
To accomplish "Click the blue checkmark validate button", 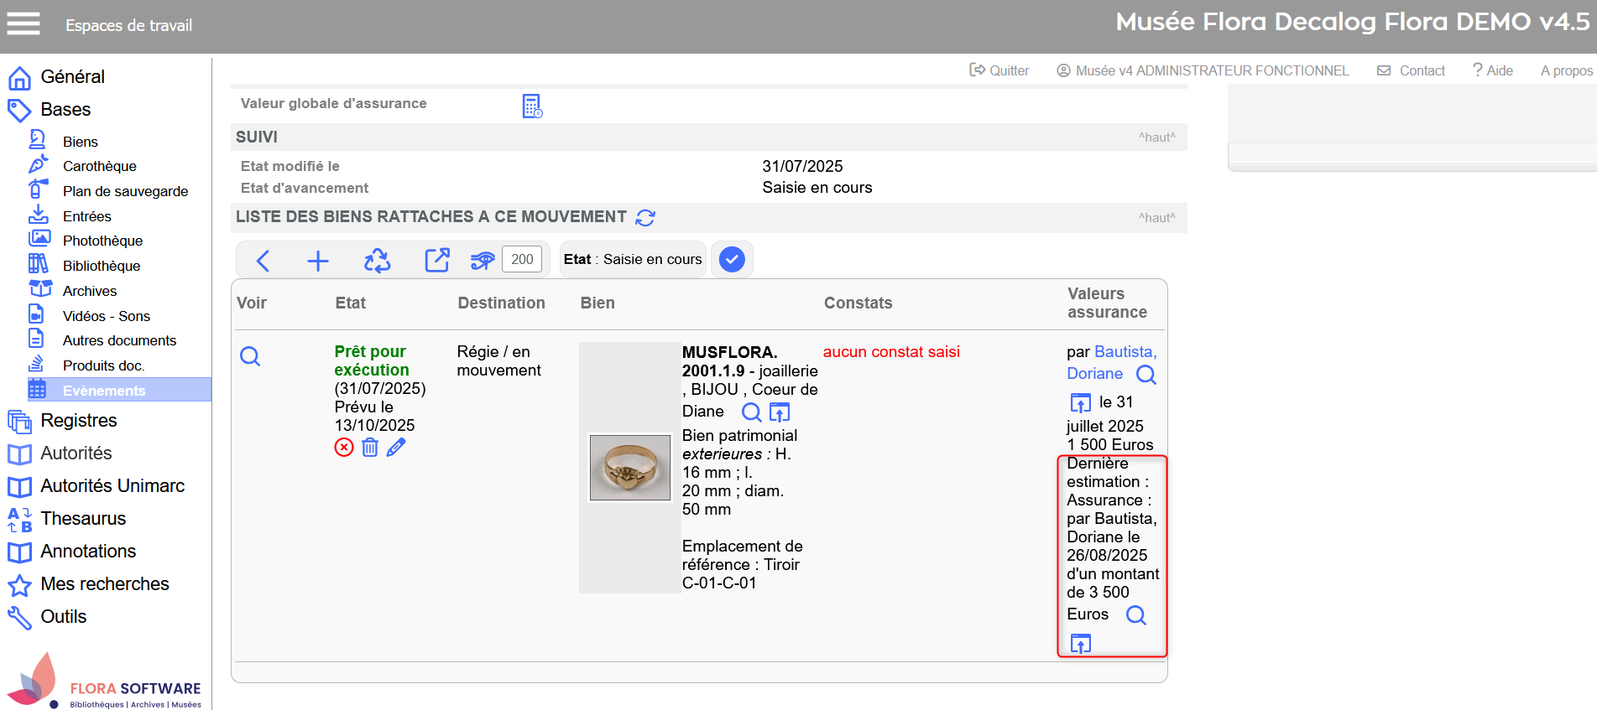I will click(x=732, y=260).
